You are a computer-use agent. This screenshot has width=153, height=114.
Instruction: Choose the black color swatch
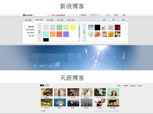(x=46, y=40)
